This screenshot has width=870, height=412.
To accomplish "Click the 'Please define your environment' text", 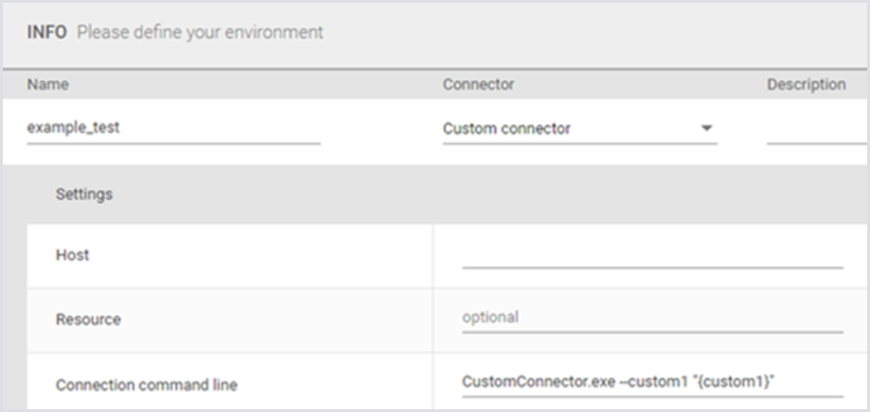I will (200, 32).
